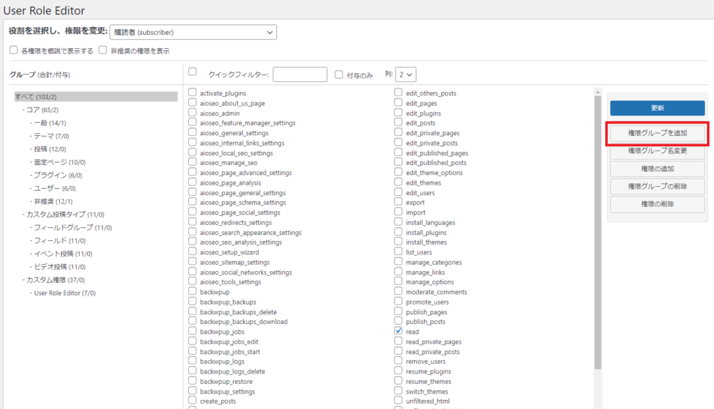Toggle 非推奨の権限を表示 checkbox
Viewport: 714px width, 409px height.
103,51
